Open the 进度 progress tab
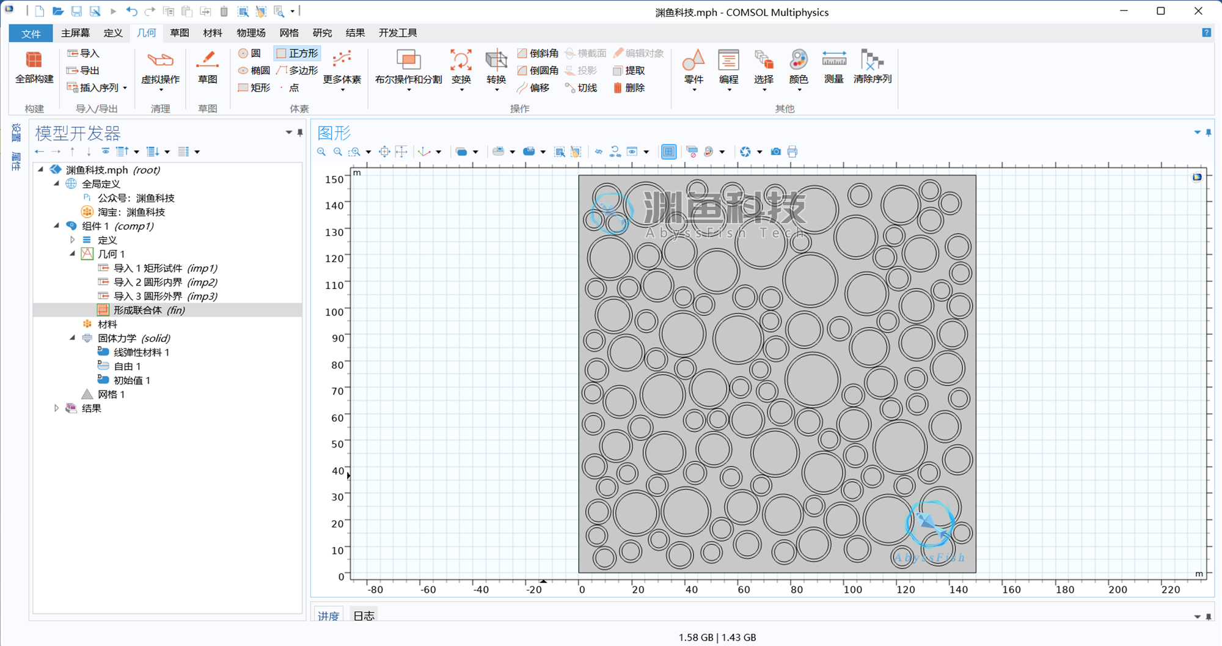The height and width of the screenshot is (646, 1222). coord(328,615)
